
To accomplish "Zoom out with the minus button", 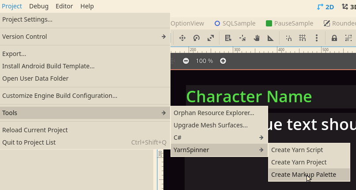I will click(186, 61).
